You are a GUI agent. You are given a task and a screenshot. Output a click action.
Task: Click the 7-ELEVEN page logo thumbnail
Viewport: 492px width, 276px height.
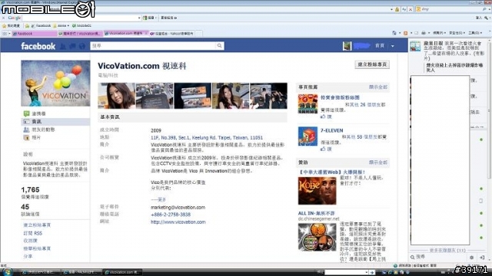click(x=307, y=136)
